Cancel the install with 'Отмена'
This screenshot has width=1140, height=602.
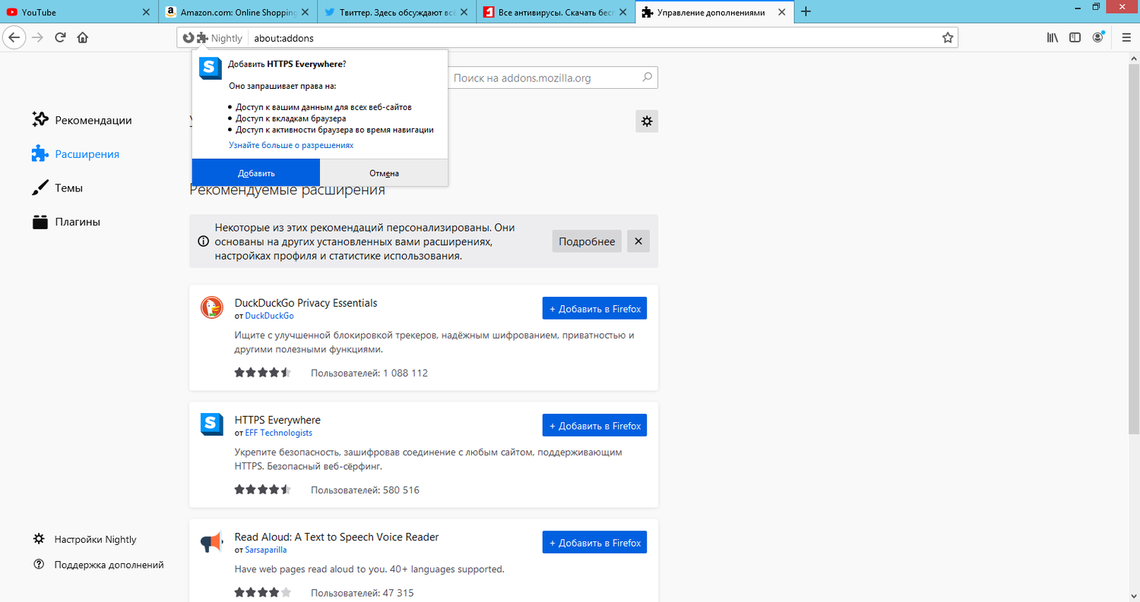(x=384, y=173)
